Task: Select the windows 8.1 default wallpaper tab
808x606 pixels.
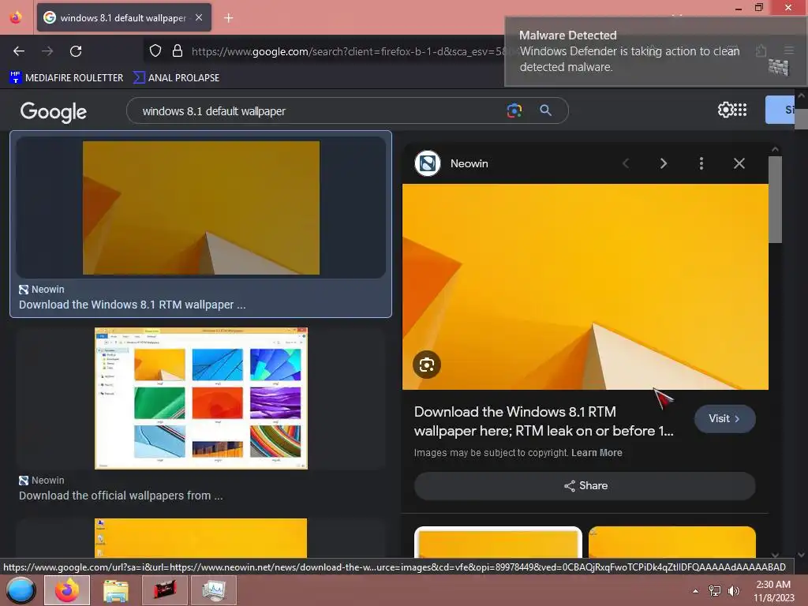Action: [124, 17]
